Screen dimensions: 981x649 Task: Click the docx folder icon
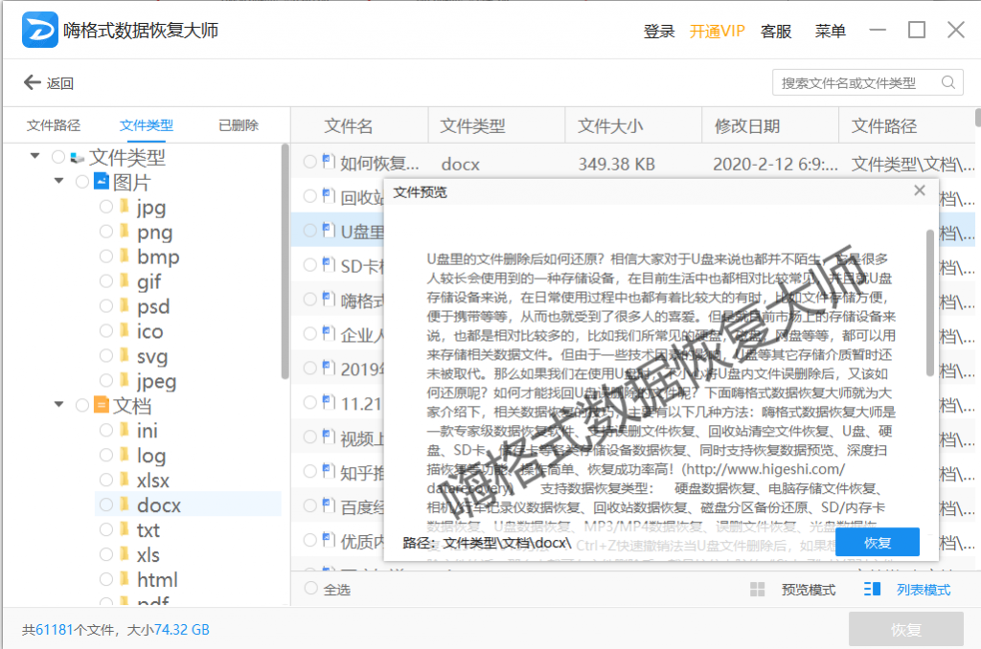click(125, 504)
